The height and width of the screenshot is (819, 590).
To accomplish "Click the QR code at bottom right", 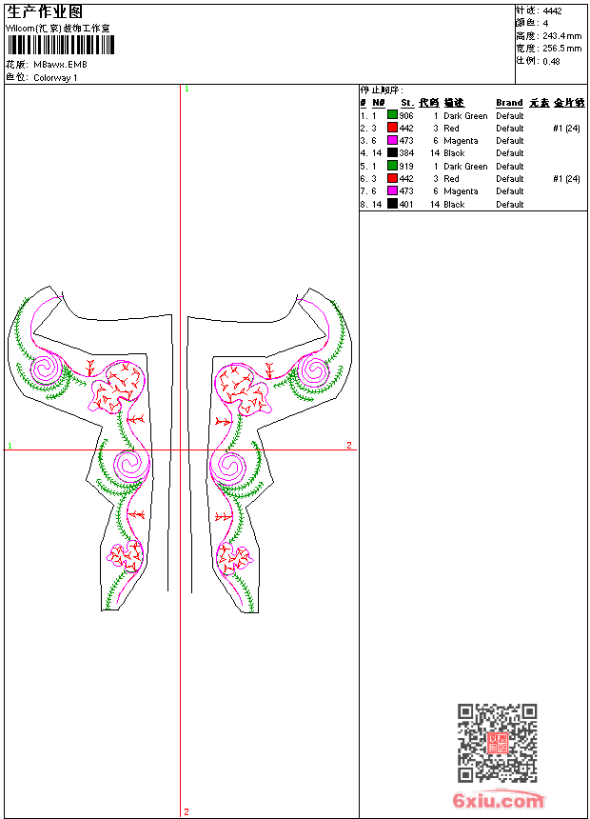I will click(498, 743).
